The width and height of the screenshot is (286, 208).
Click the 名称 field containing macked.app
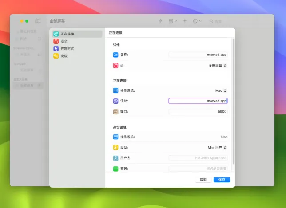pyautogui.click(x=198, y=55)
